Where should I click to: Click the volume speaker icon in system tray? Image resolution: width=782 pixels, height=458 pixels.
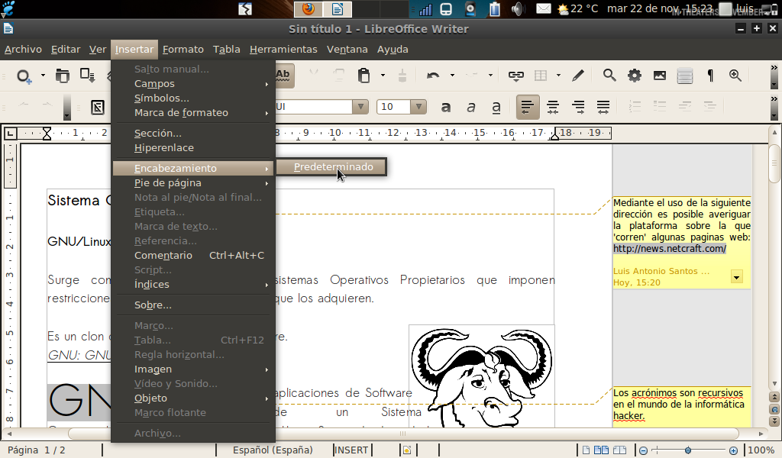coord(518,9)
